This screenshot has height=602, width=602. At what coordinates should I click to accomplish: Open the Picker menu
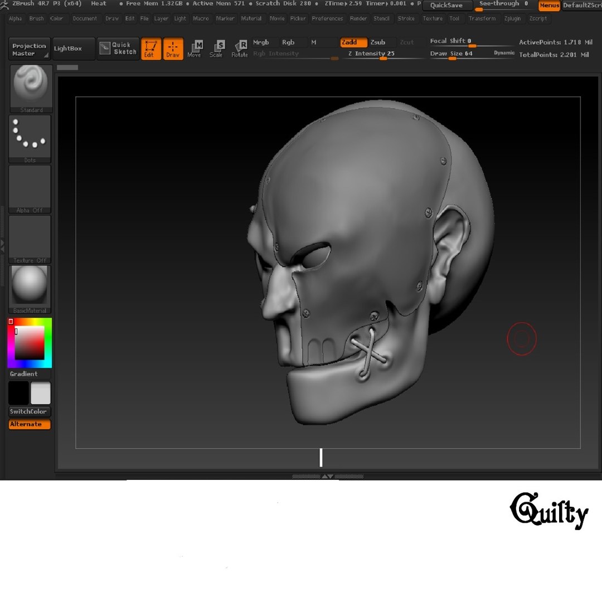click(298, 18)
